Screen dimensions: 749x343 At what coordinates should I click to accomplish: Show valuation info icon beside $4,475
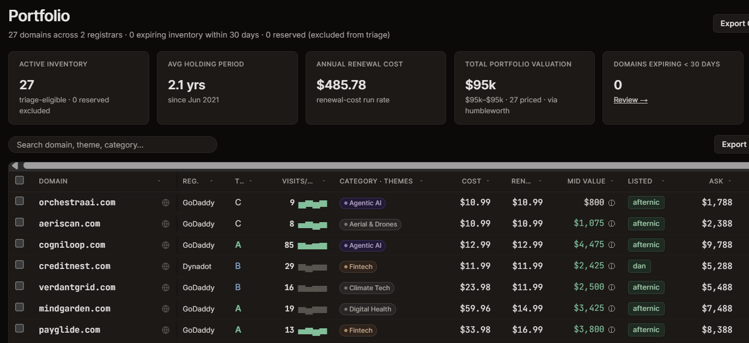pos(612,245)
